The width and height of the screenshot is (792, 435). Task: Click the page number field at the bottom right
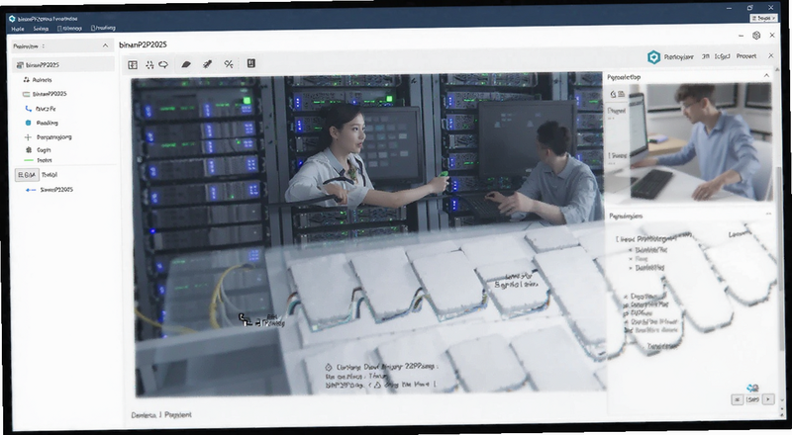[x=752, y=399]
